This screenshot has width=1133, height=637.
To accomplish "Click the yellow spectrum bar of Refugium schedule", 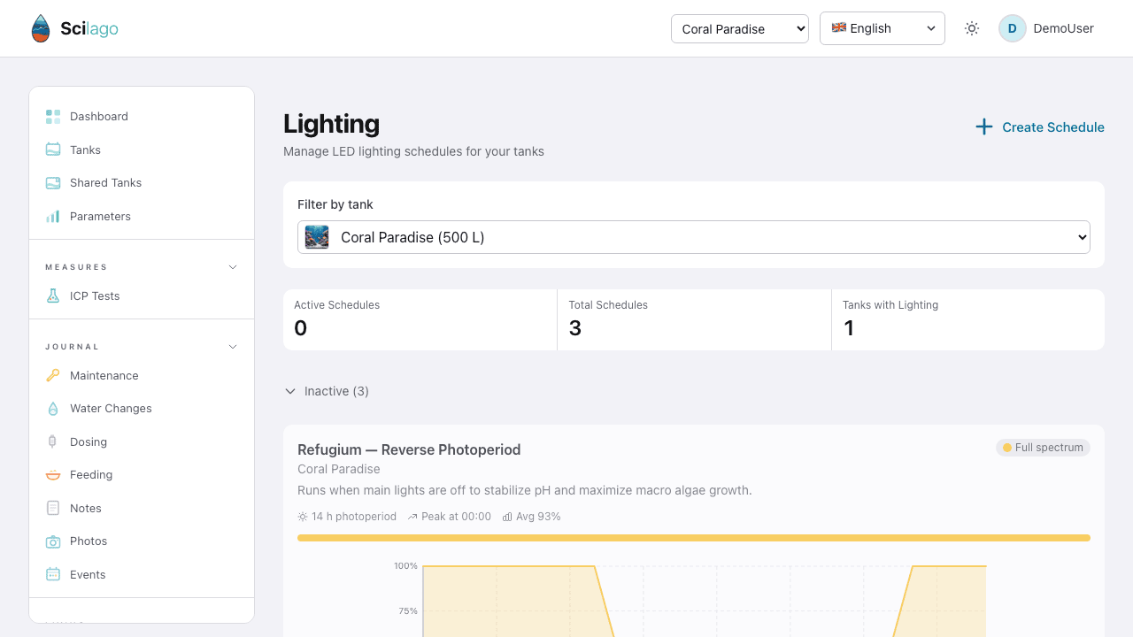I will click(x=694, y=538).
